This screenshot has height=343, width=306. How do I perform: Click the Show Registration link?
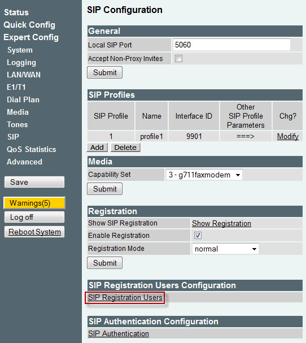point(221,224)
